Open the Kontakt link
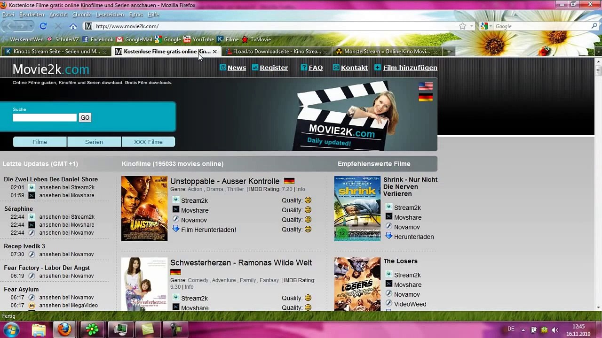The width and height of the screenshot is (602, 338). 354,68
